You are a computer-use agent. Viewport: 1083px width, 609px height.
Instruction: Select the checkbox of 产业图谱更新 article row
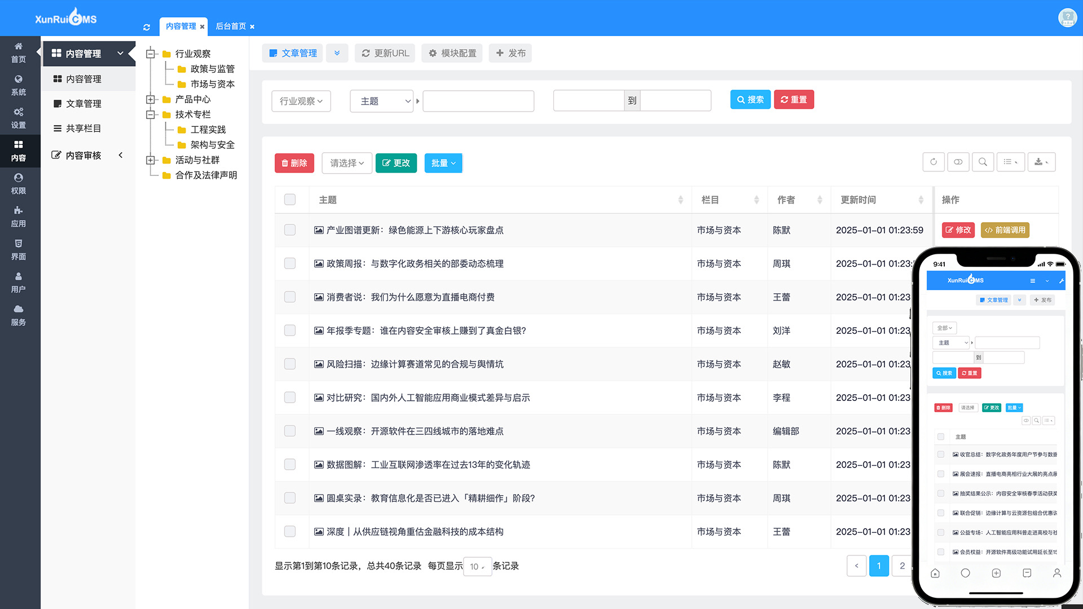pyautogui.click(x=290, y=230)
